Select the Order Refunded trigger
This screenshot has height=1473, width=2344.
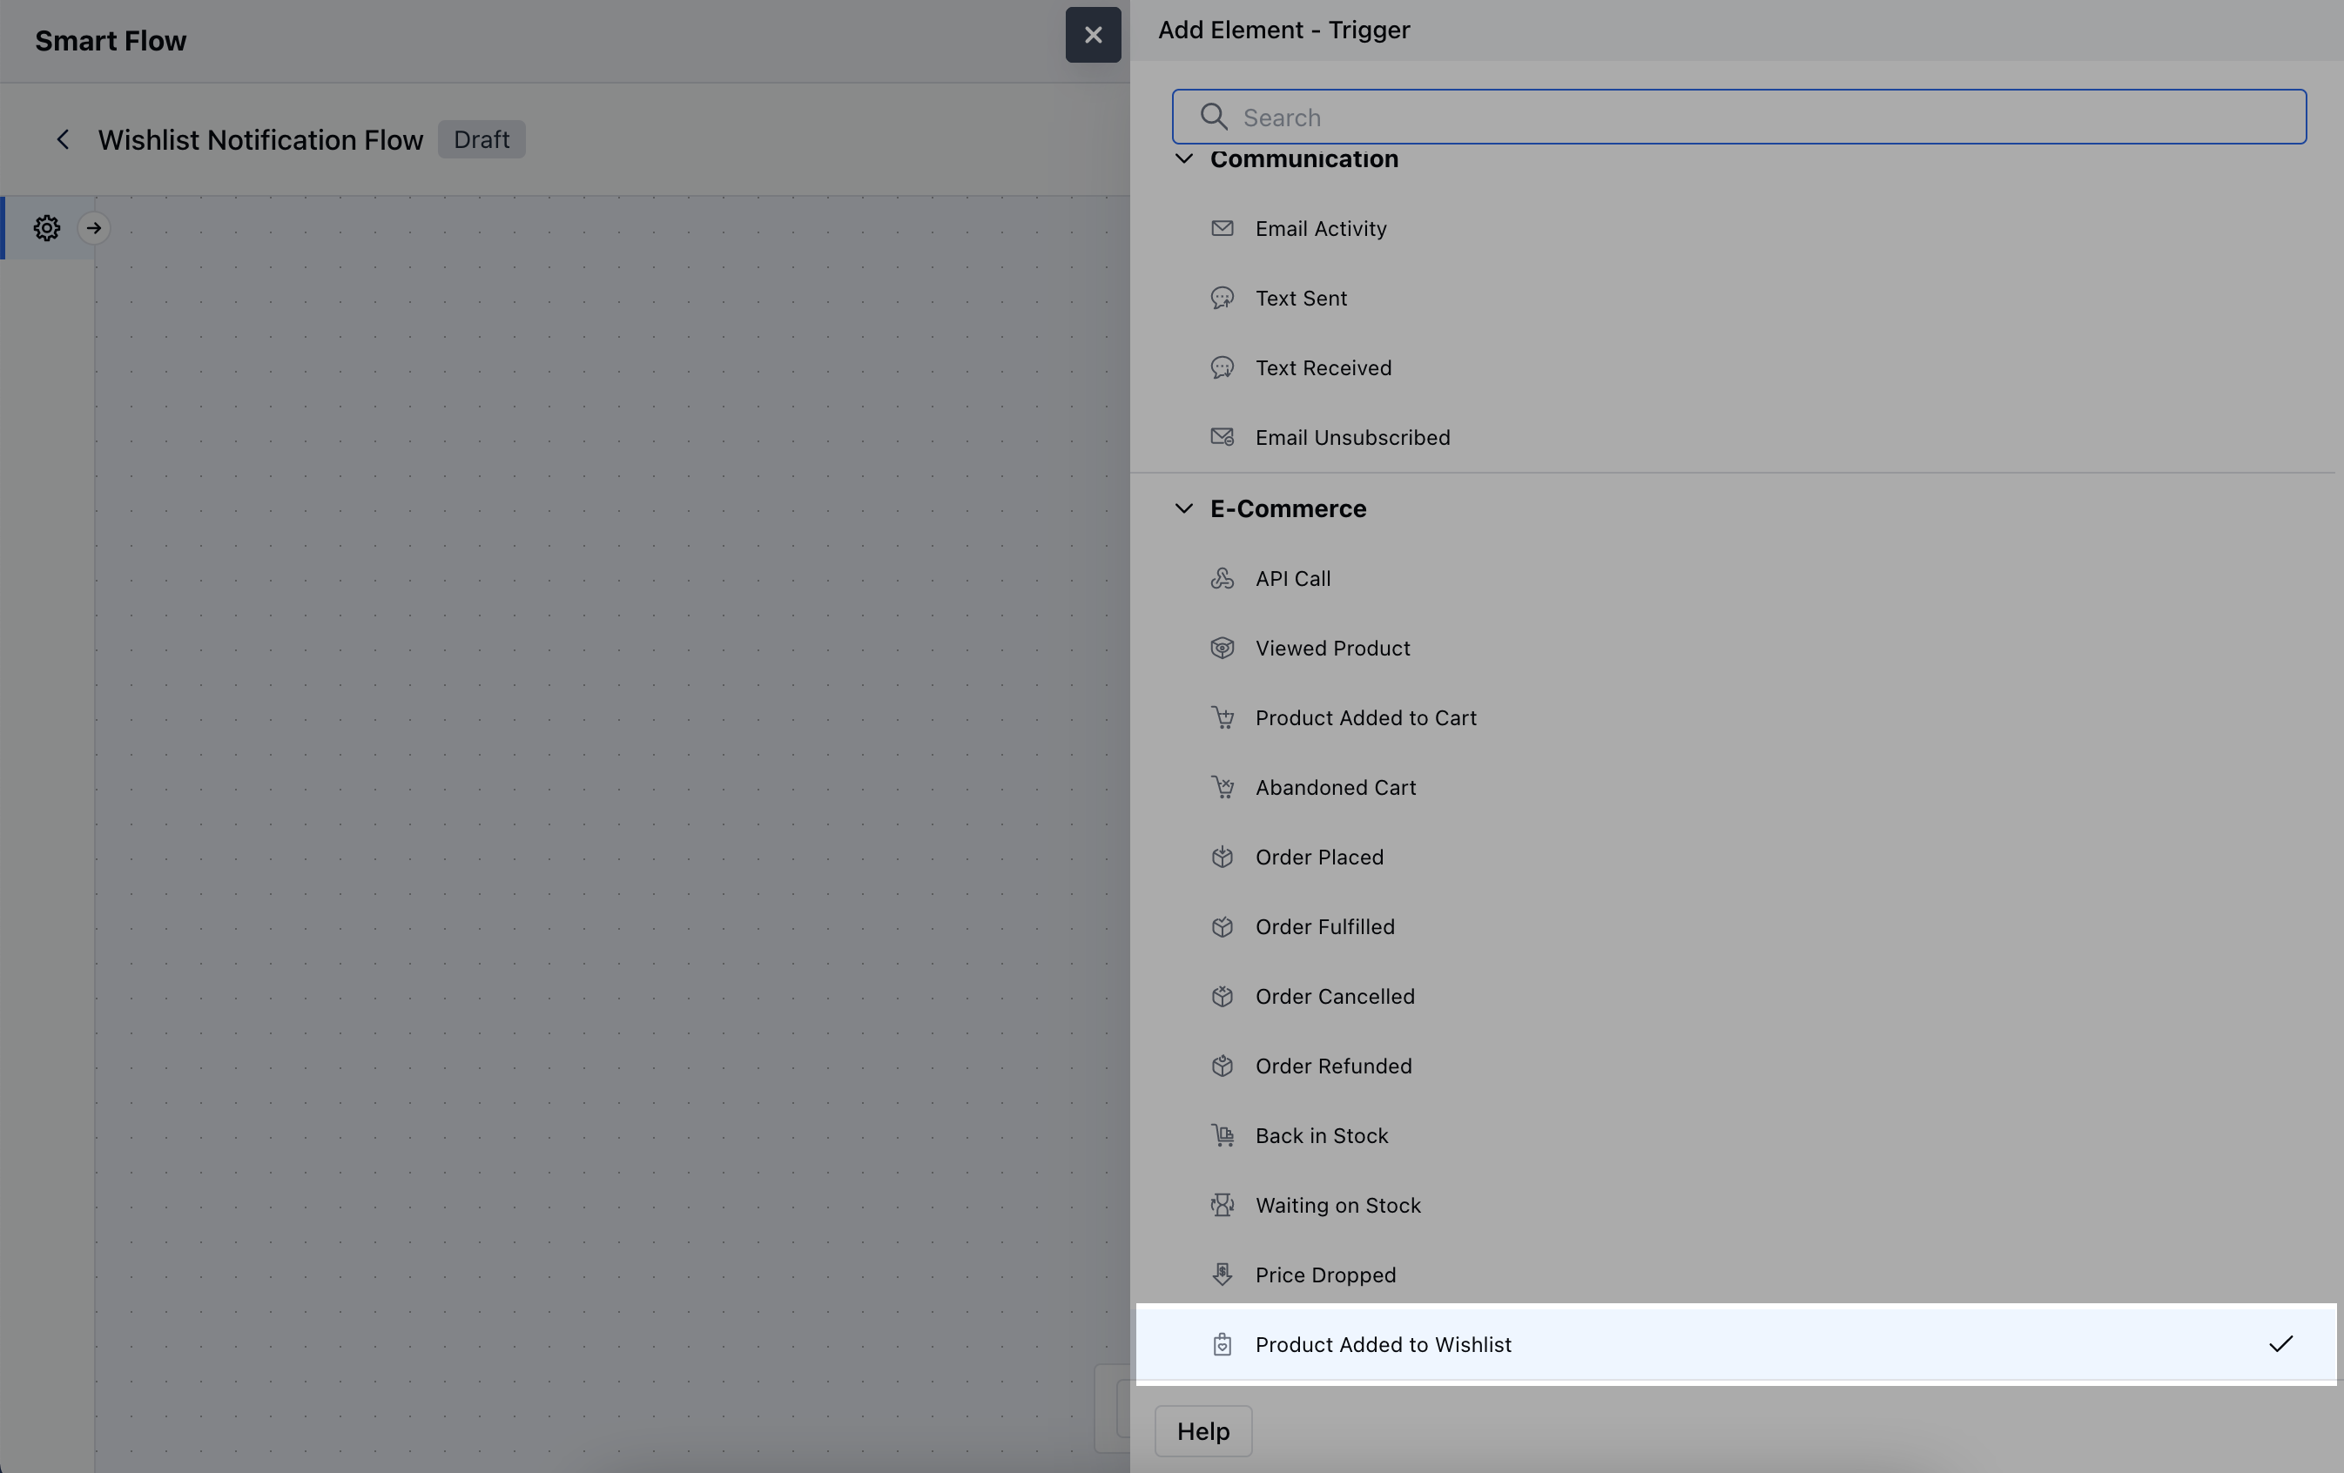point(1332,1066)
